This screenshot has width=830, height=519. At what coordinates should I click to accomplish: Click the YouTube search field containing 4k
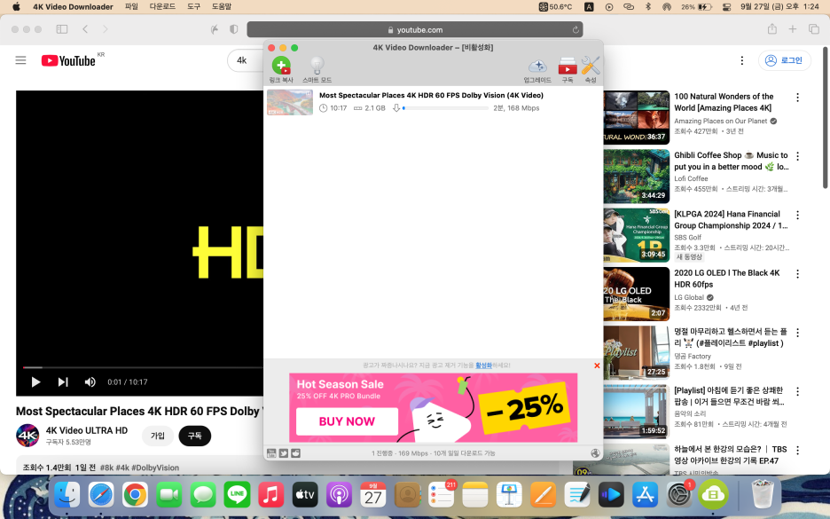246,60
